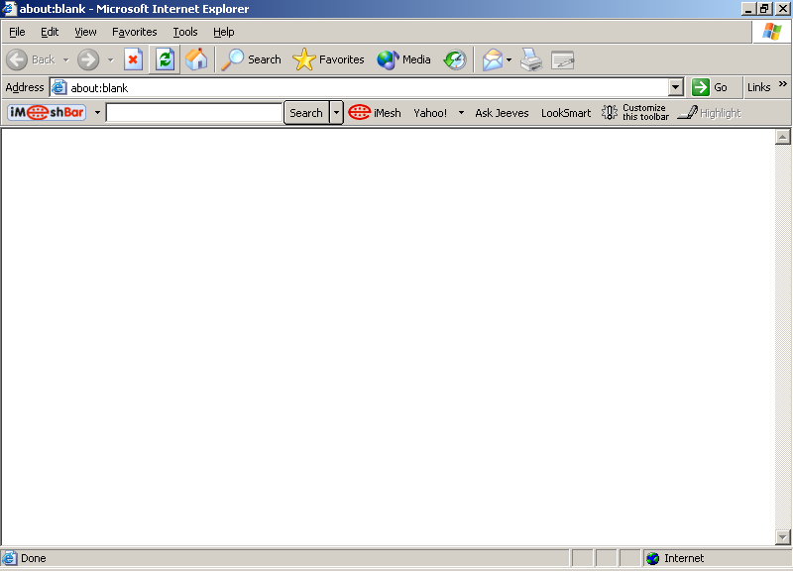The image size is (793, 571).
Task: Click the Internet zone globe icon
Action: tap(653, 558)
